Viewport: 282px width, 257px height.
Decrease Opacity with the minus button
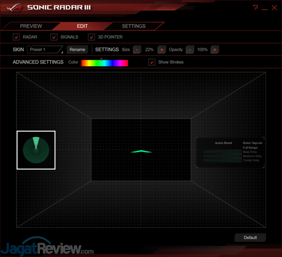pos(190,50)
